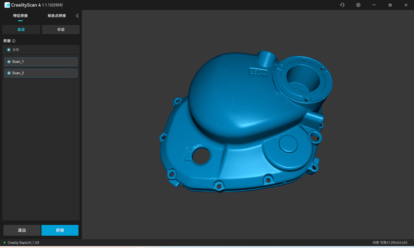The image size is (414, 248).
Task: Click the Creality RaptorX_1.3.8 status text
Action: click(x=23, y=242)
